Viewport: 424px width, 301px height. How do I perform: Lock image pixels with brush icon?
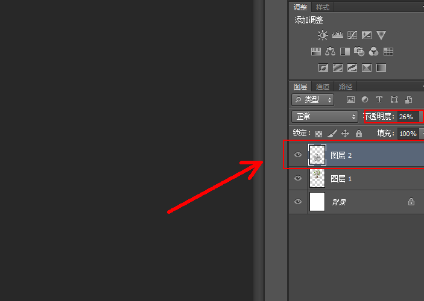click(332, 134)
